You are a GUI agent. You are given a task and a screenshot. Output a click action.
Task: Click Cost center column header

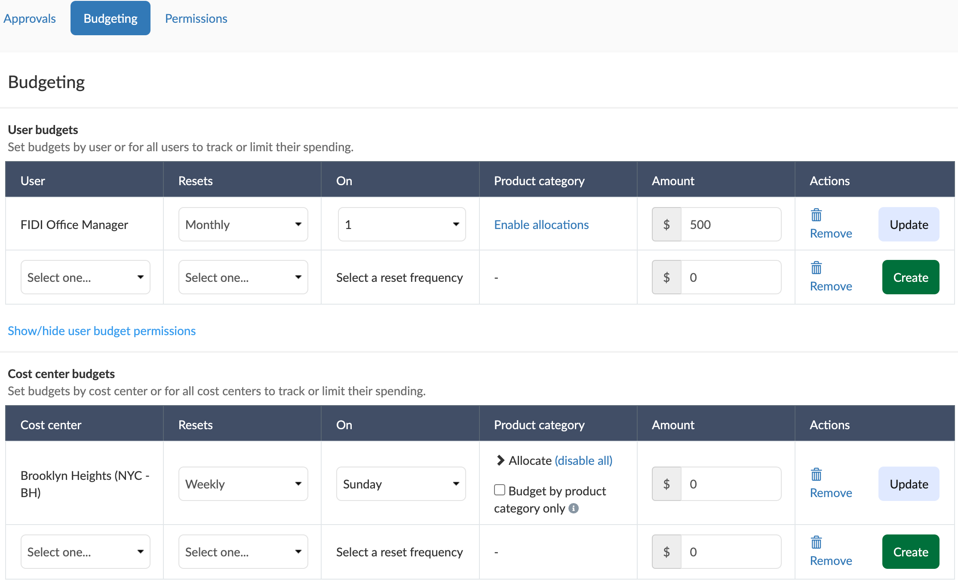tap(51, 425)
